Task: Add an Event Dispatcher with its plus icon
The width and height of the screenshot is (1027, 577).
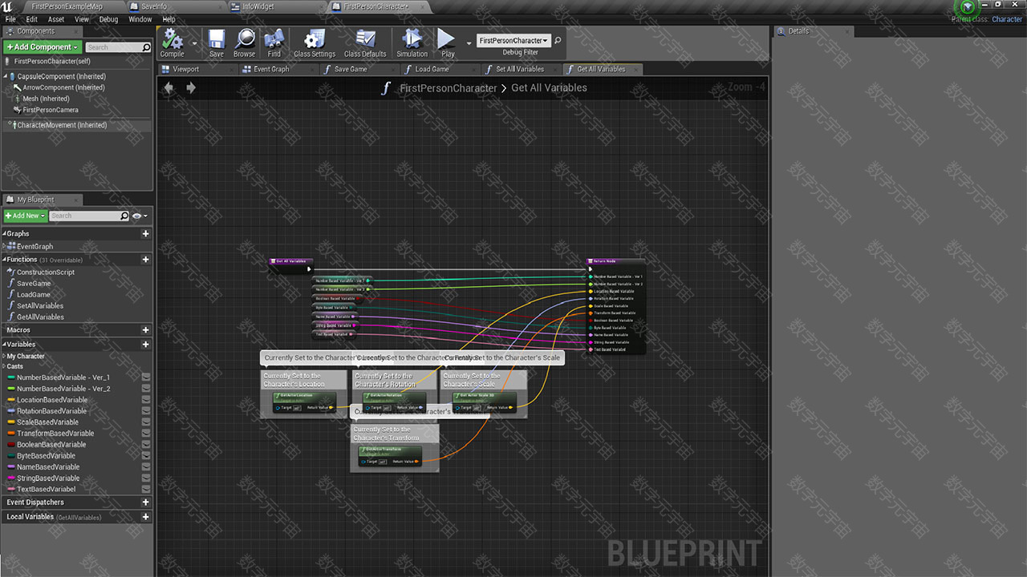Action: pyautogui.click(x=145, y=502)
